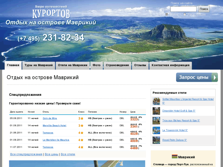Open the Coin de Mire hotel link
The image size is (223, 167).
coord(50,118)
